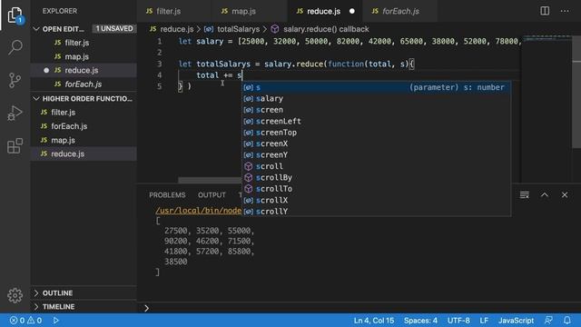Close the bottom panel
This screenshot has width=581, height=327.
click(565, 195)
